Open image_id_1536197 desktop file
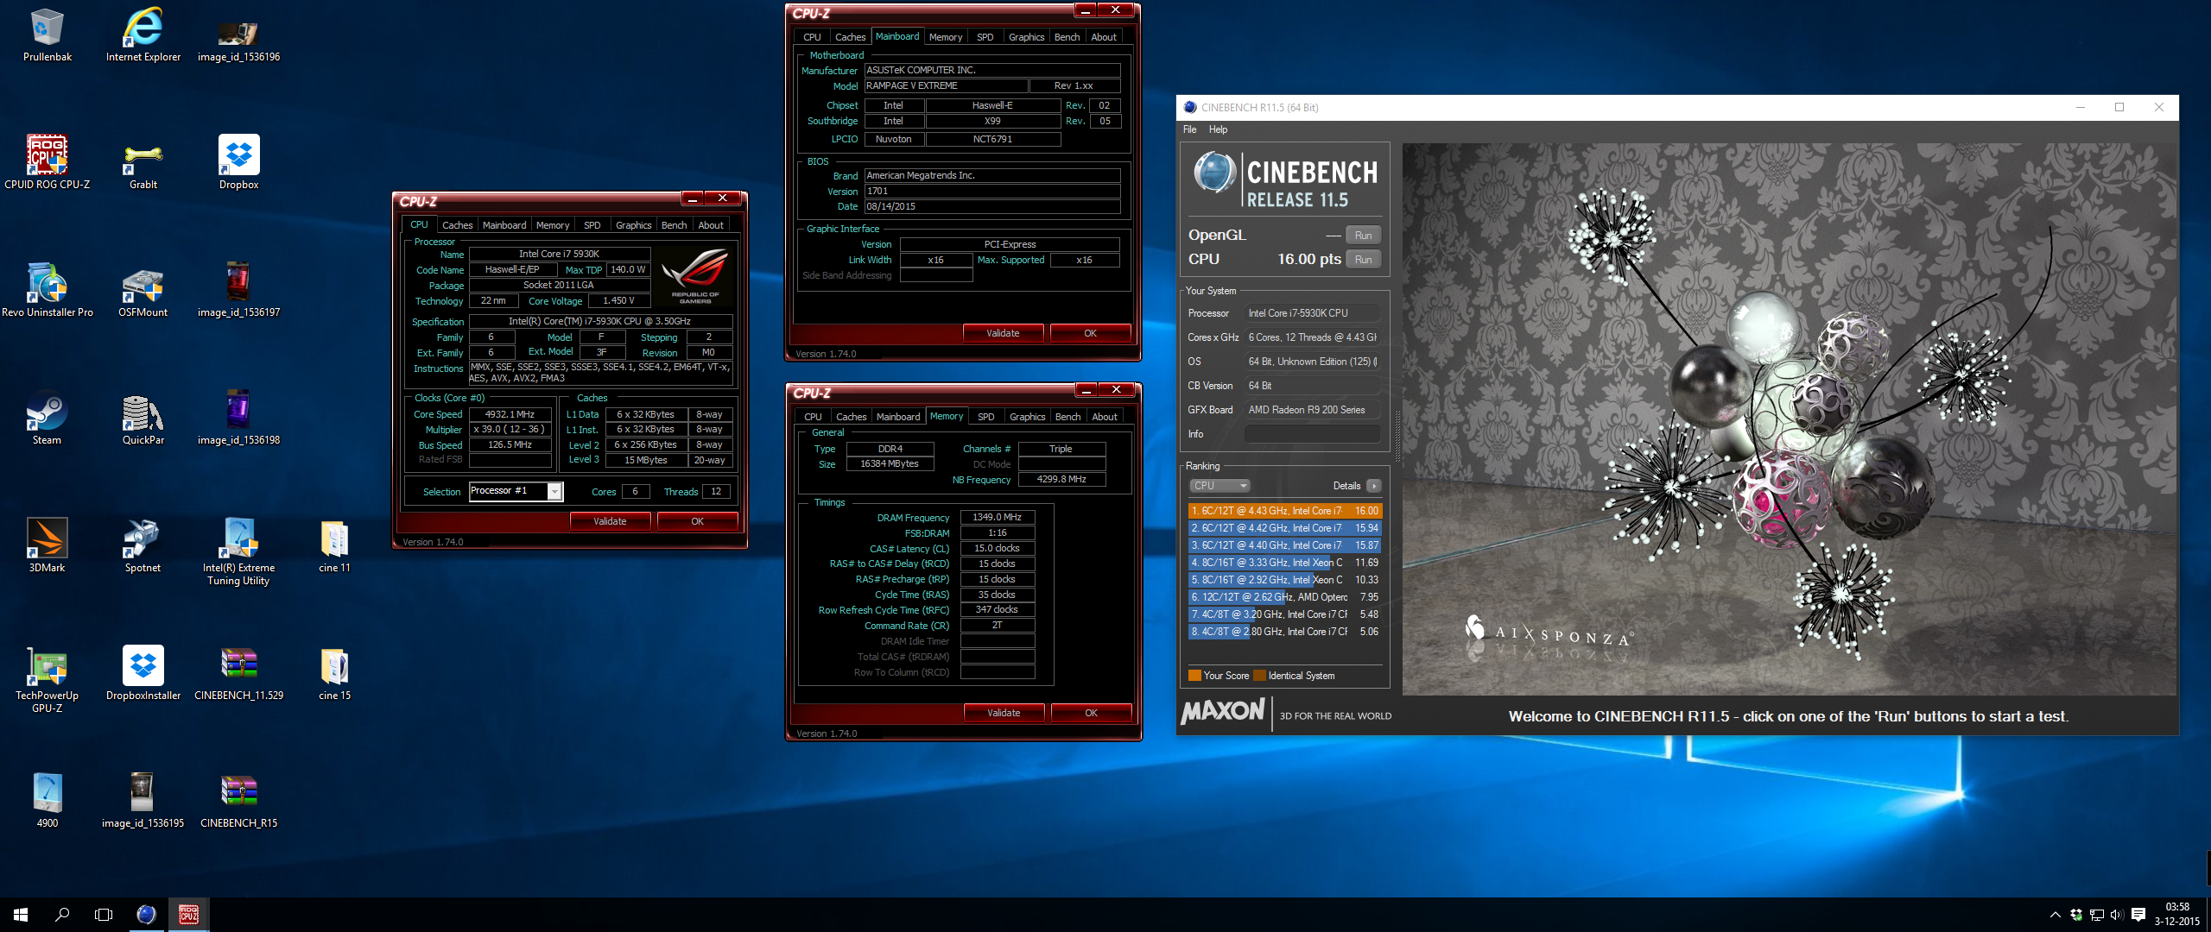The image size is (2211, 932). [238, 290]
